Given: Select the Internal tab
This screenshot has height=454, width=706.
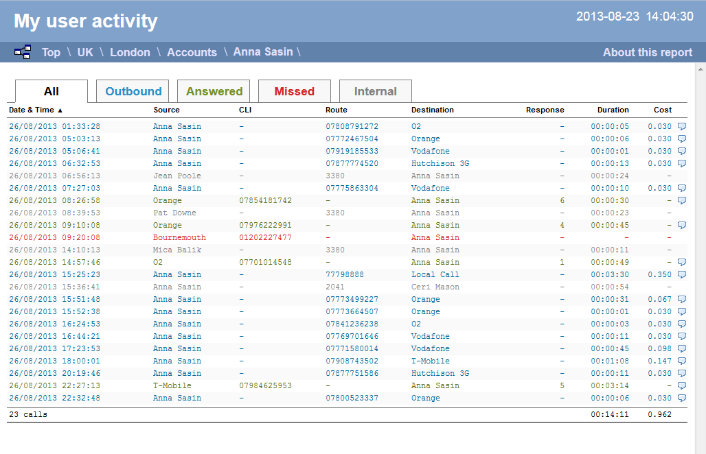Looking at the screenshot, I should [375, 91].
